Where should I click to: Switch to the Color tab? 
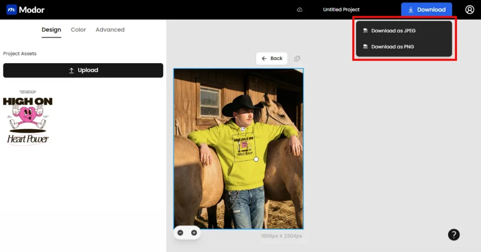(x=78, y=30)
